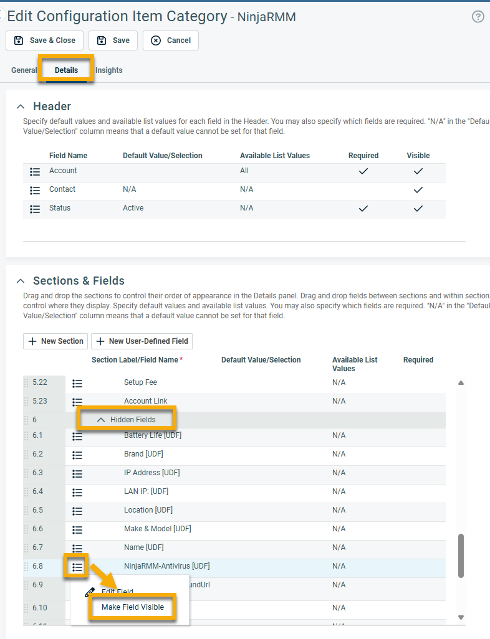Open row menu icon for Status field

point(36,209)
